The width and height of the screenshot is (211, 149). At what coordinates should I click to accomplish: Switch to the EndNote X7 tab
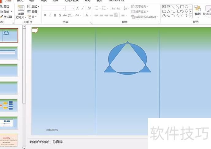click(x=116, y=1)
